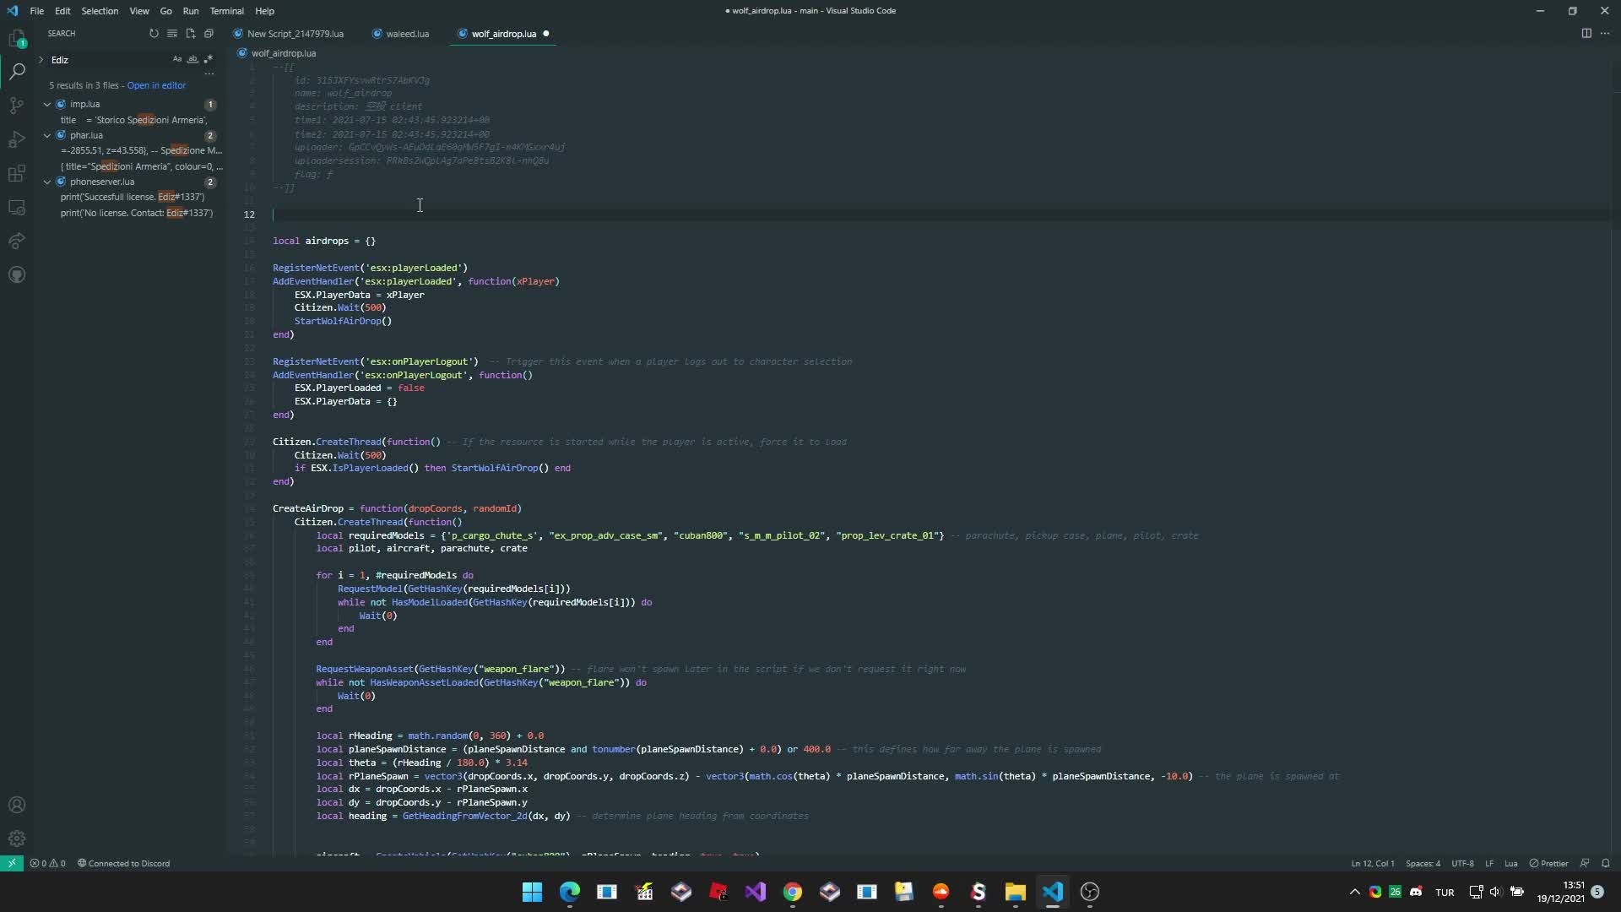Collapse phoneserver.lua results group
This screenshot has height=912, width=1621.
click(47, 182)
